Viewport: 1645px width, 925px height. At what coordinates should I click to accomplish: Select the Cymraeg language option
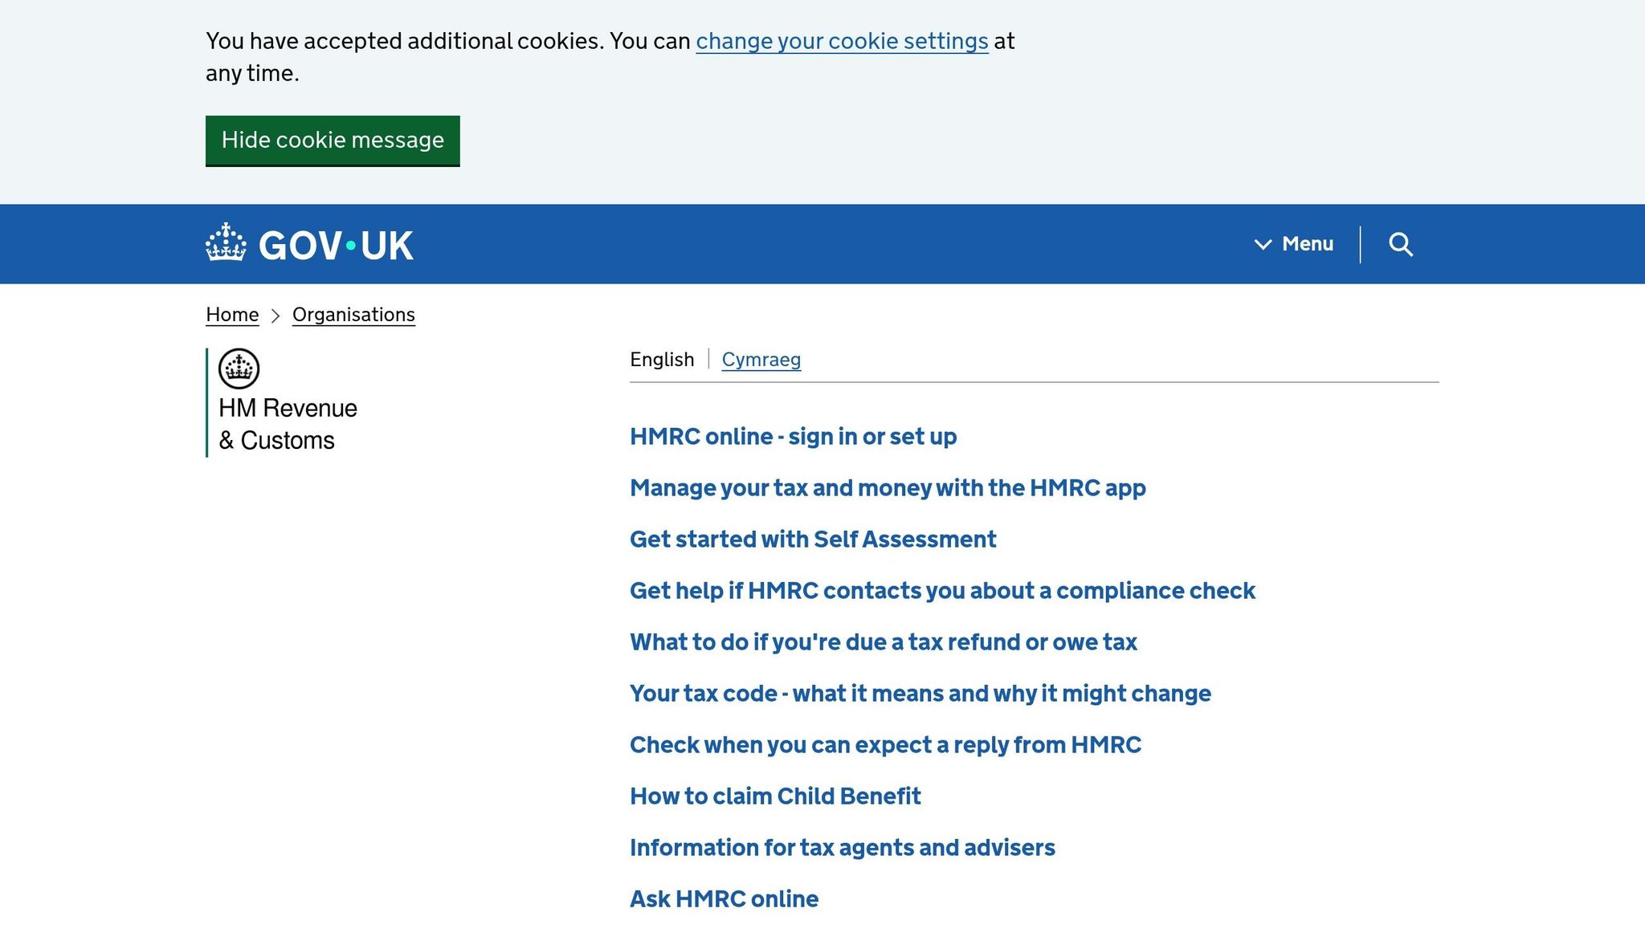click(761, 360)
